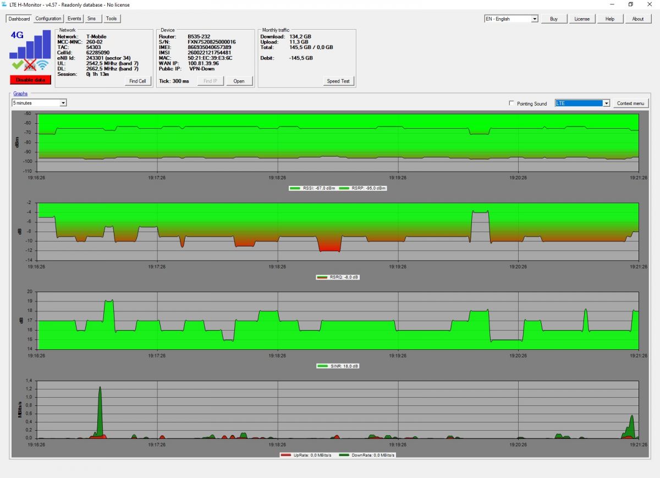Click the Buy button
This screenshot has width=660, height=478.
click(x=554, y=19)
